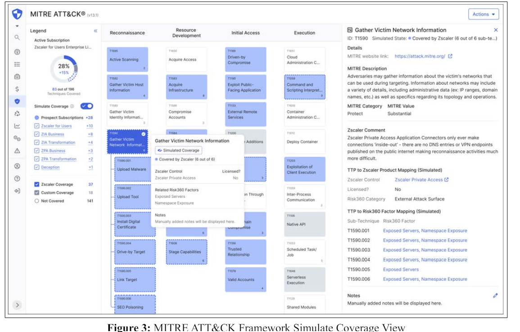Click the ZIA Business subscription link
The width and height of the screenshot is (520, 332).
tap(53, 134)
